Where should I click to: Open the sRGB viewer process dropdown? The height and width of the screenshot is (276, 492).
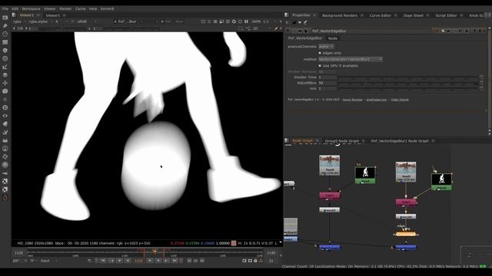tap(87, 21)
